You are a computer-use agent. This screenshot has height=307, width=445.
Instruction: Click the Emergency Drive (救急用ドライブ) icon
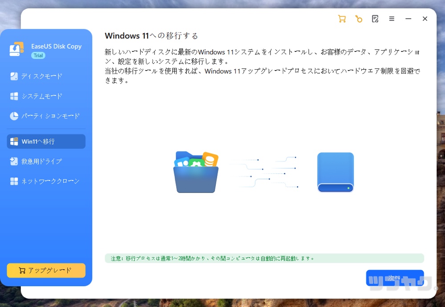(14, 161)
